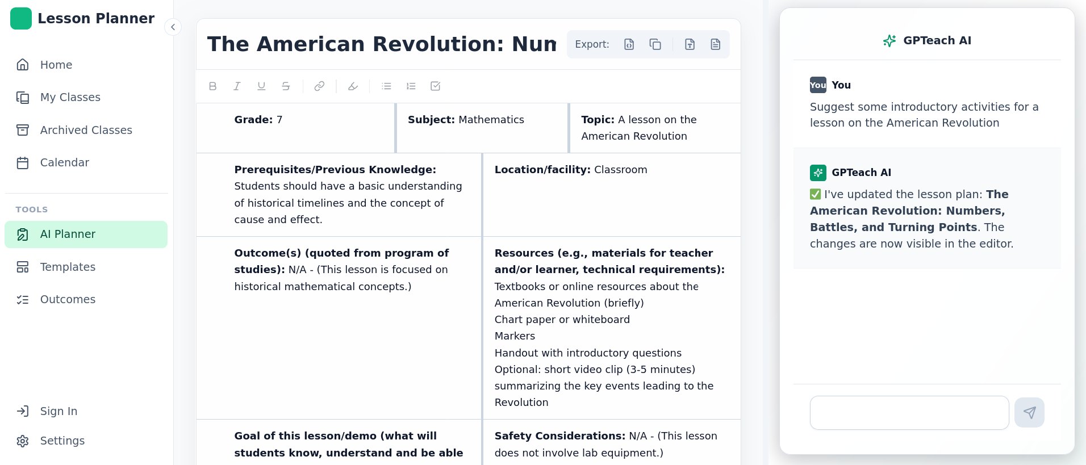
Task: Collapse the sidebar with the chevron button
Action: pos(173,27)
